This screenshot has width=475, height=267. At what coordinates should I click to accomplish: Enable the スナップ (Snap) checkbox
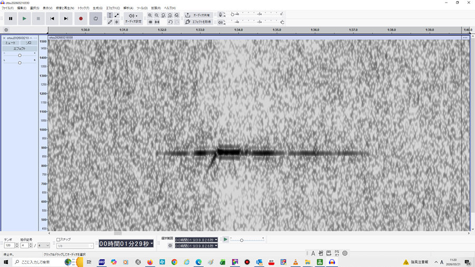pyautogui.click(x=59, y=240)
